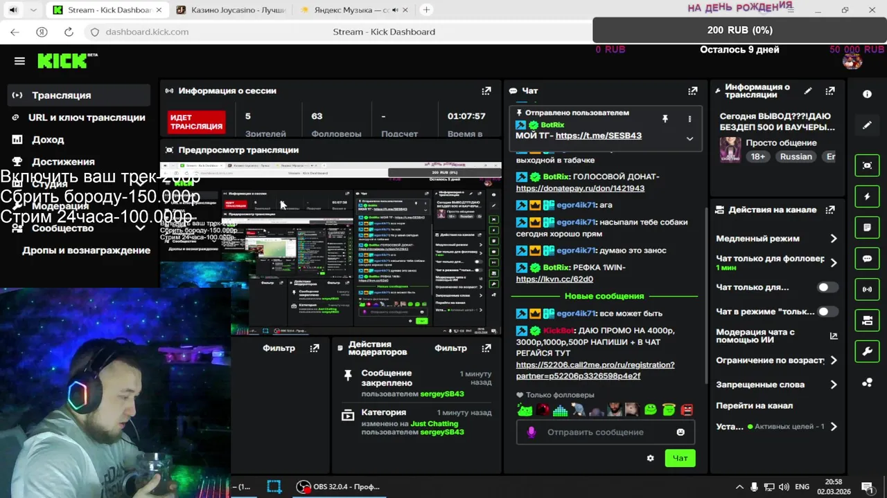Open the emoji picker in chat input

(x=680, y=432)
